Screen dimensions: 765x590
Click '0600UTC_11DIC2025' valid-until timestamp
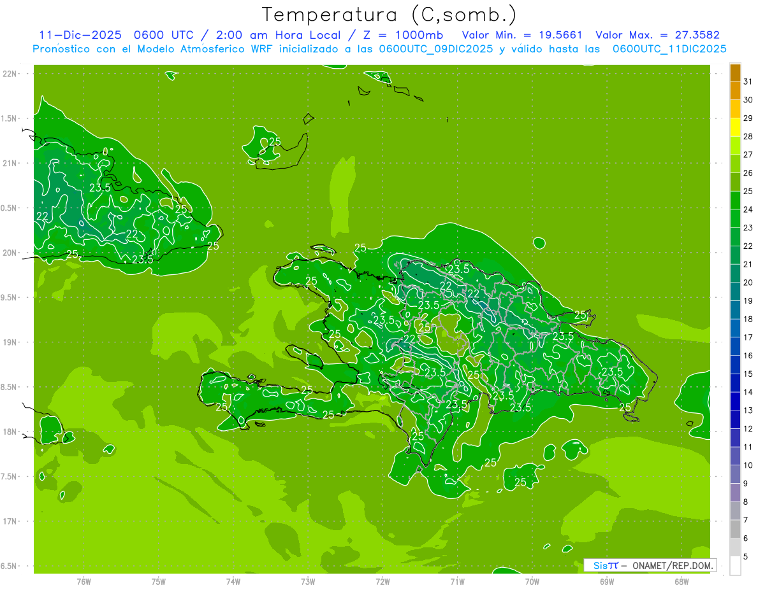[669, 49]
